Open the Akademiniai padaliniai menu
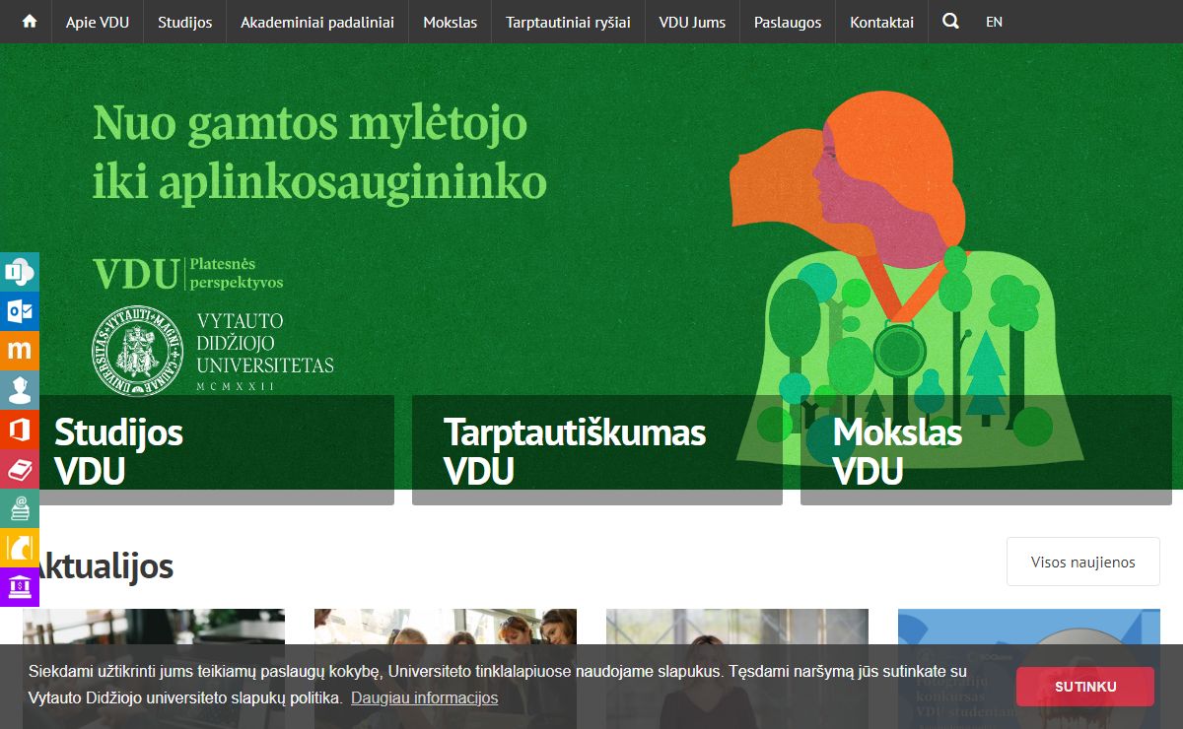The height and width of the screenshot is (729, 1183). point(317,22)
